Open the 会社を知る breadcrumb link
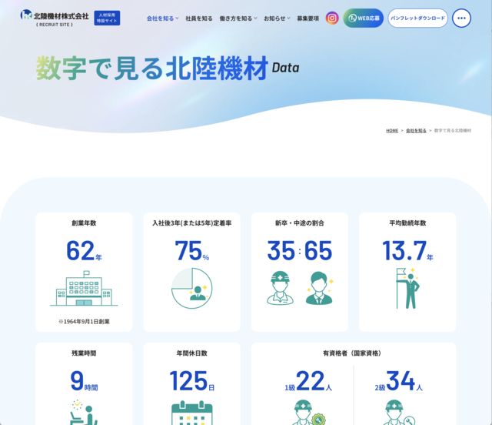 pyautogui.click(x=416, y=130)
